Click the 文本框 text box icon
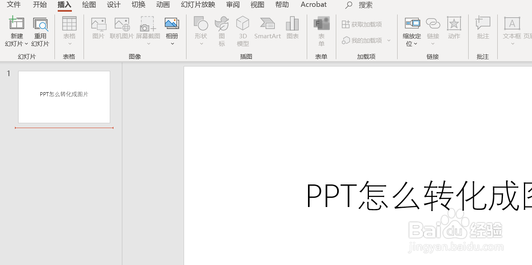The height and width of the screenshot is (265, 532). coord(512,24)
